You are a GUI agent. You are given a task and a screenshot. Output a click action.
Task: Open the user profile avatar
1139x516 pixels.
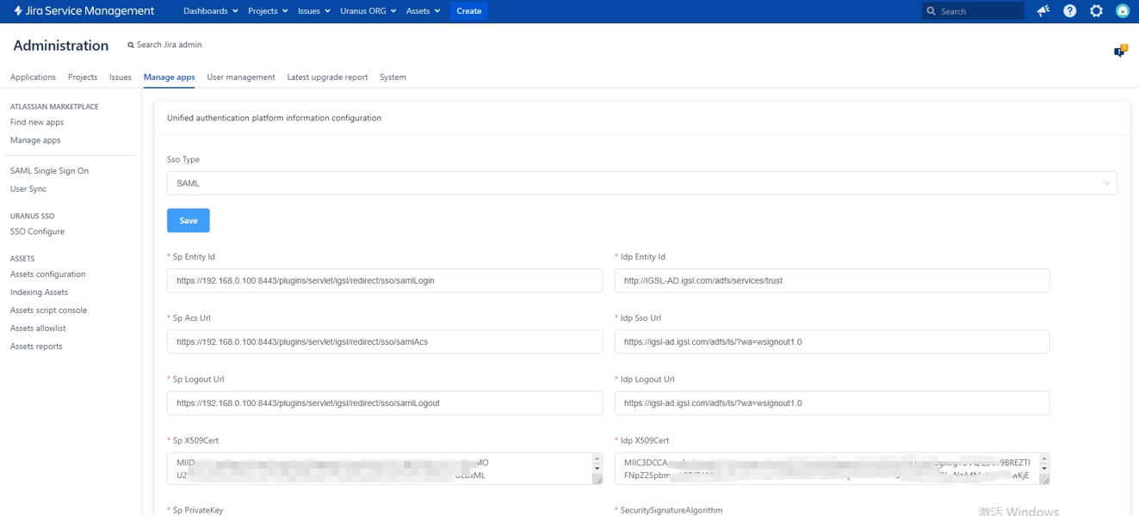[1122, 11]
